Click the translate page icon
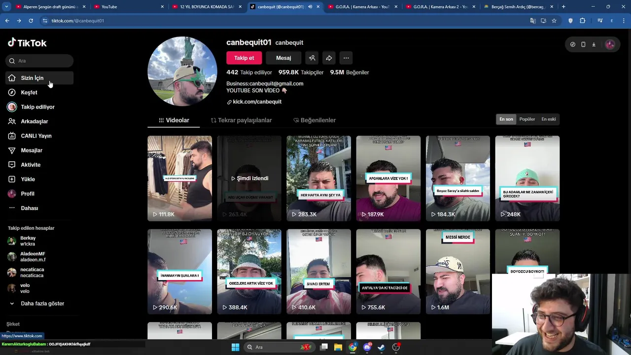This screenshot has width=631, height=355. tap(533, 21)
